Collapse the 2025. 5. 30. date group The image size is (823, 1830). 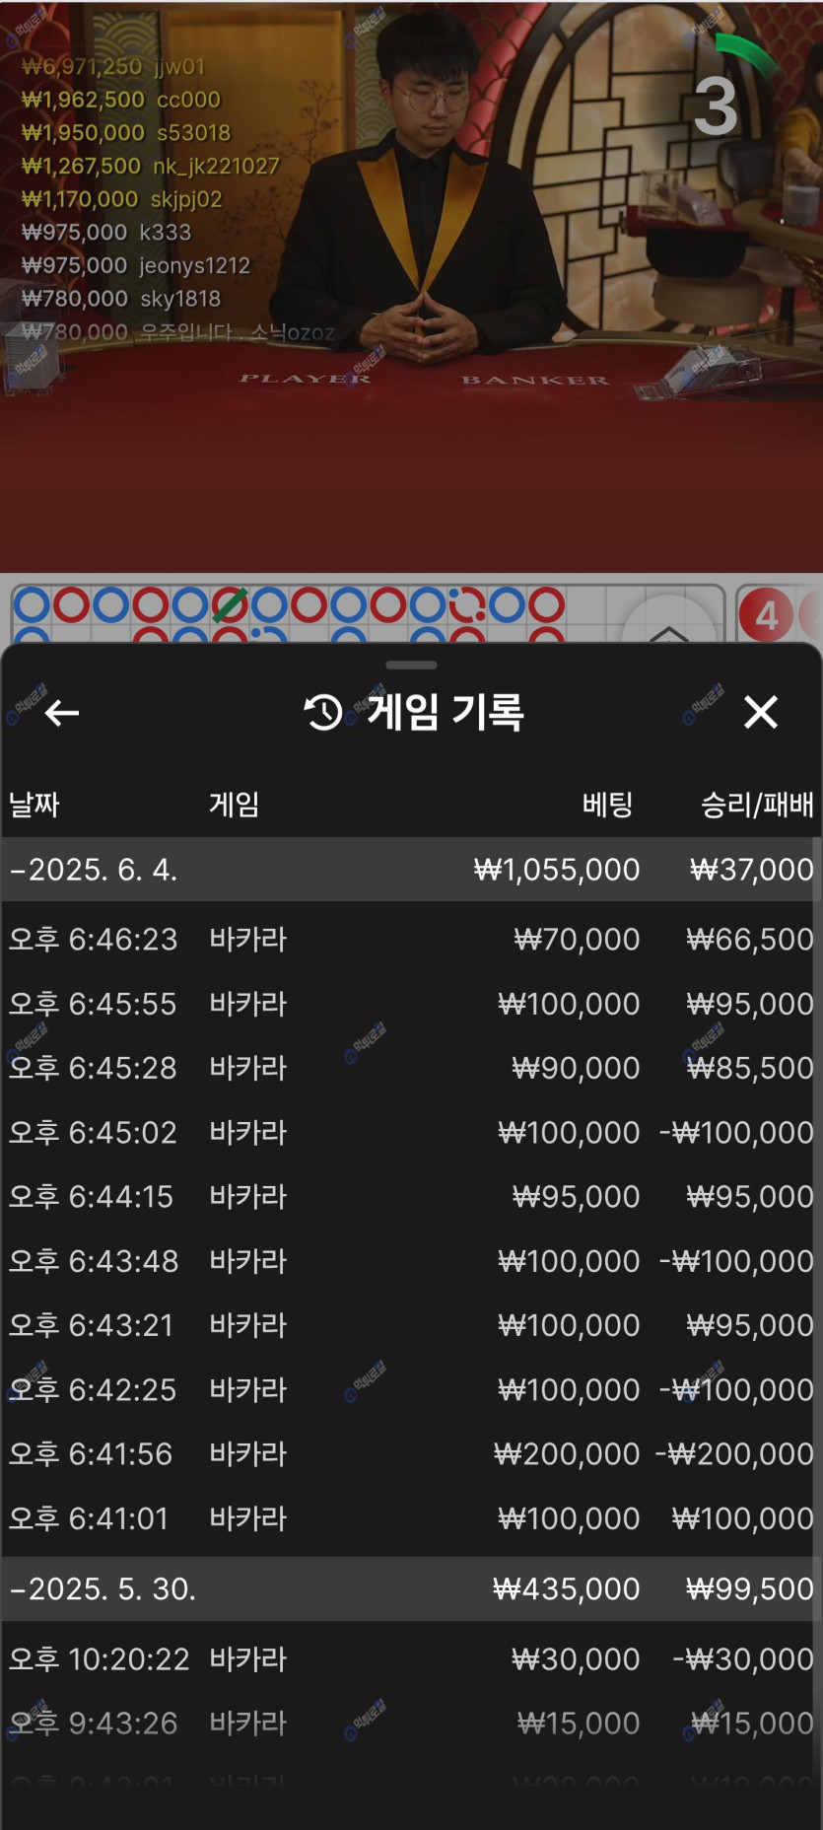[411, 1589]
